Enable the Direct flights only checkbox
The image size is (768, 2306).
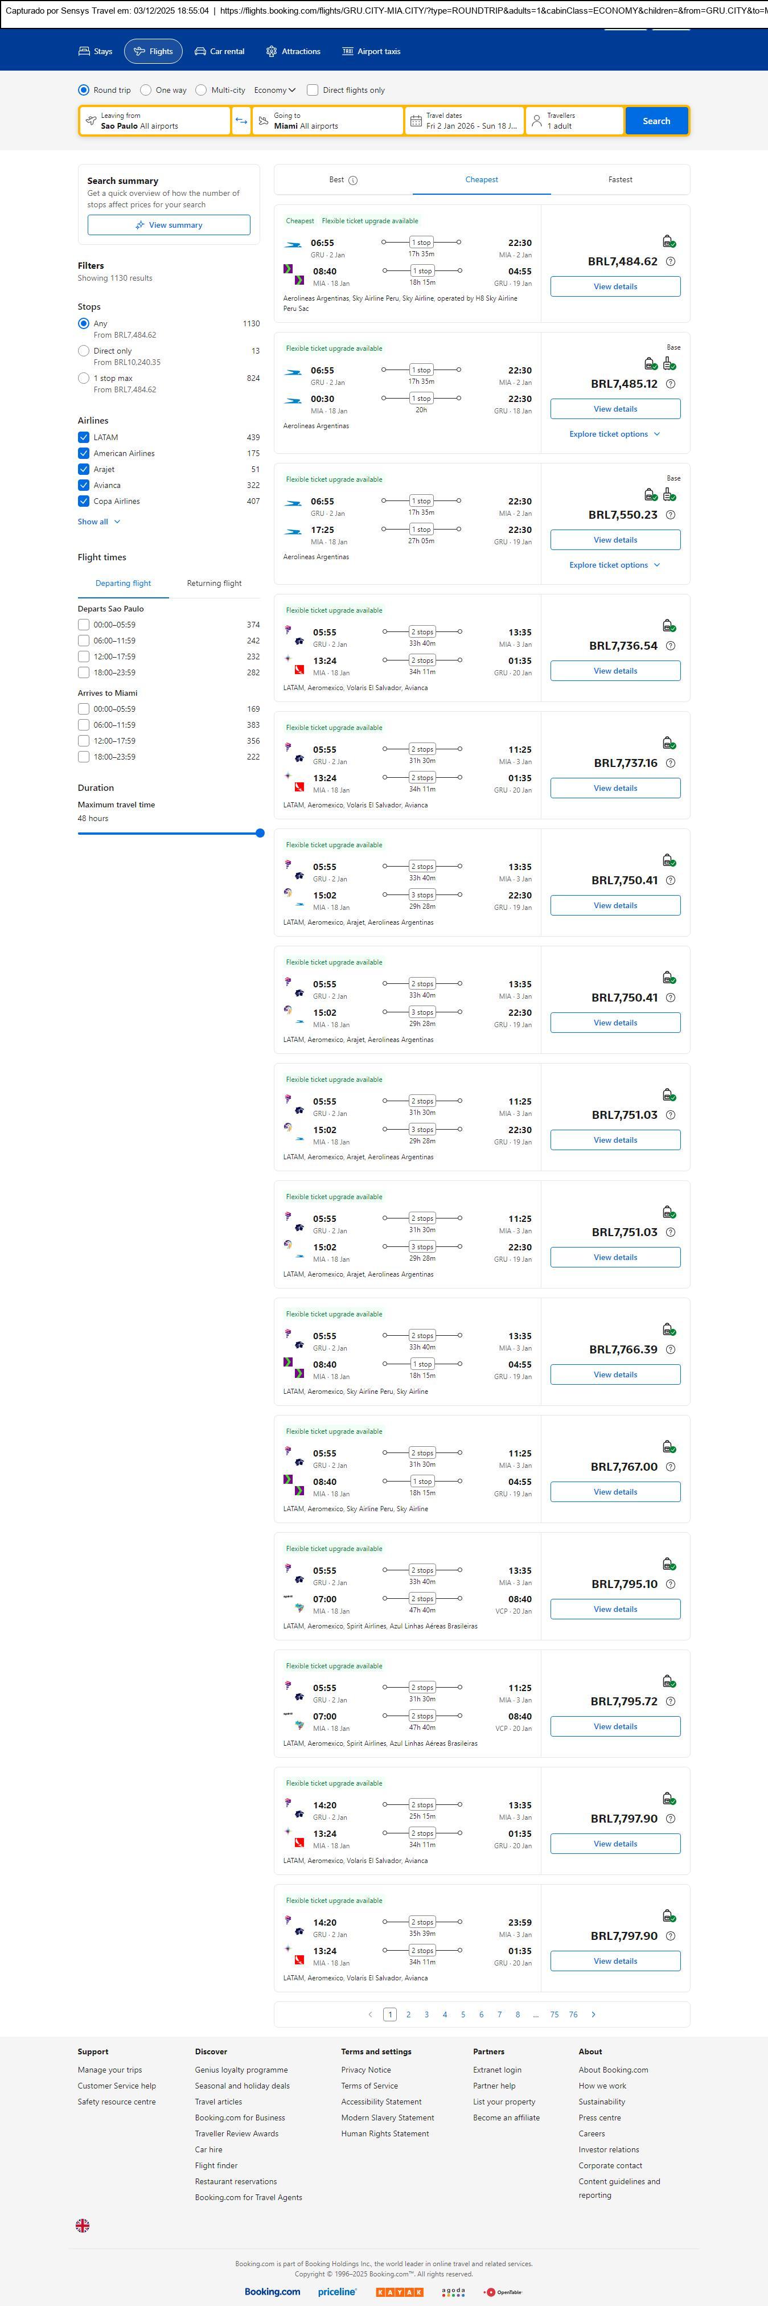(313, 91)
